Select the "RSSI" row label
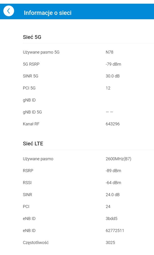This screenshot has width=154, height=255. [27, 183]
